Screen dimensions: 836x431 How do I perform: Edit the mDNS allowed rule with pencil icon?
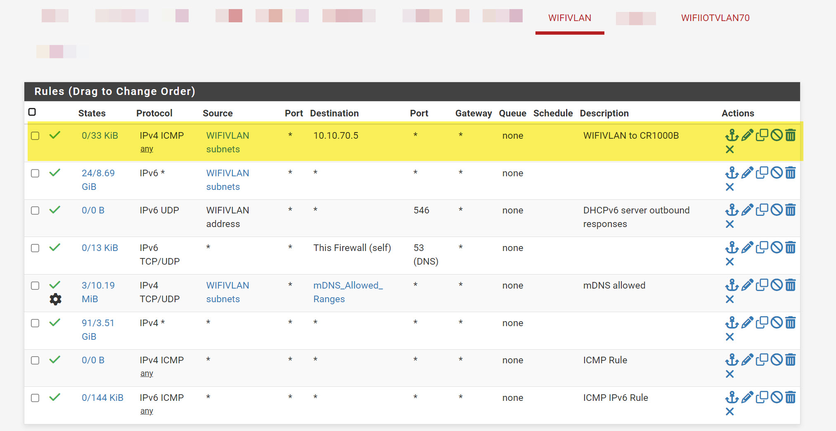tap(747, 285)
